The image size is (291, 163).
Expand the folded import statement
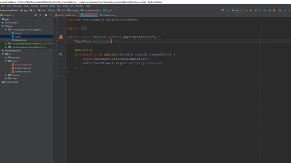click(x=84, y=28)
